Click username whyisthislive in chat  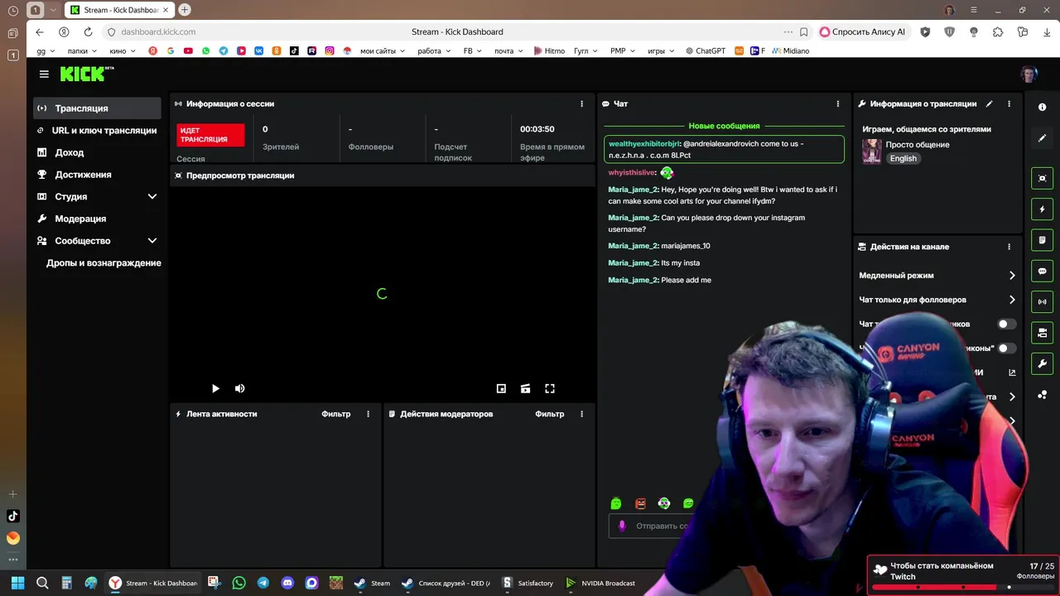pos(632,173)
